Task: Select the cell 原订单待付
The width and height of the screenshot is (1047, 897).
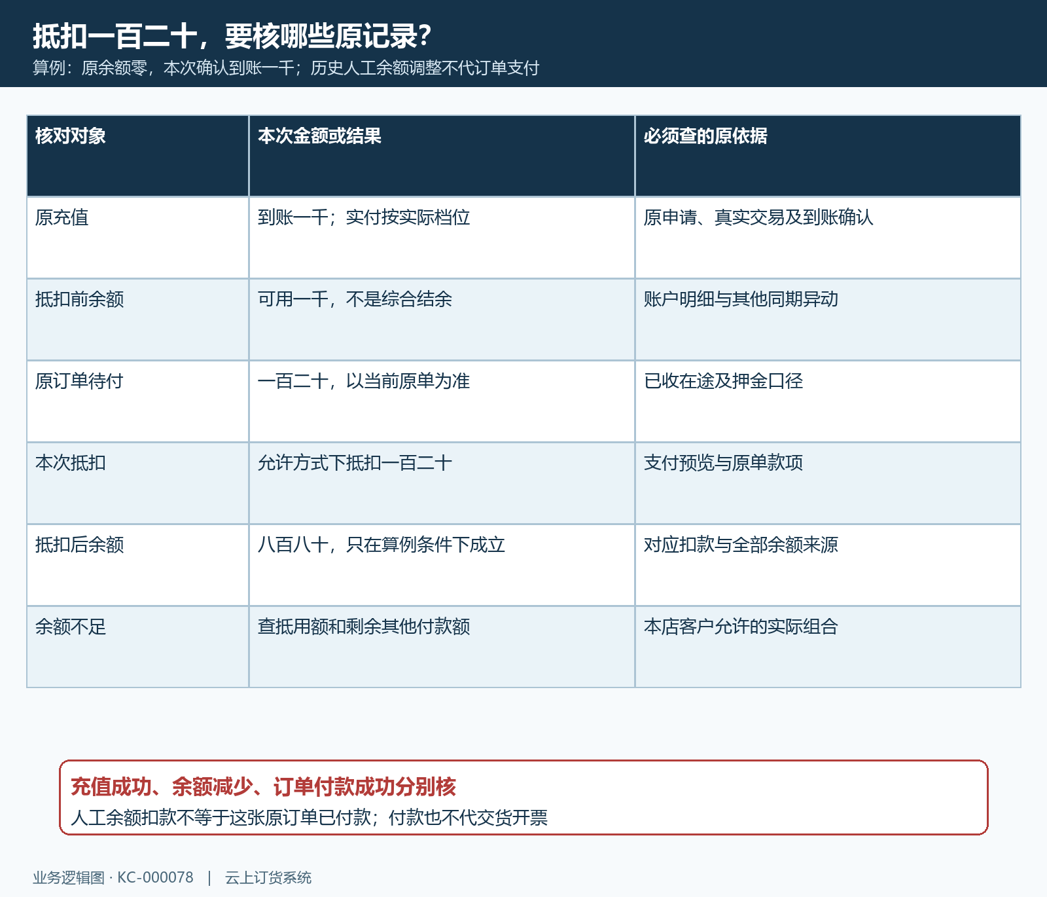Action: click(x=137, y=401)
